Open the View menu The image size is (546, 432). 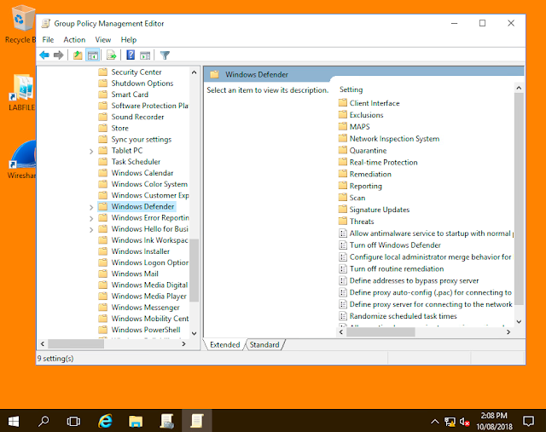(x=103, y=40)
